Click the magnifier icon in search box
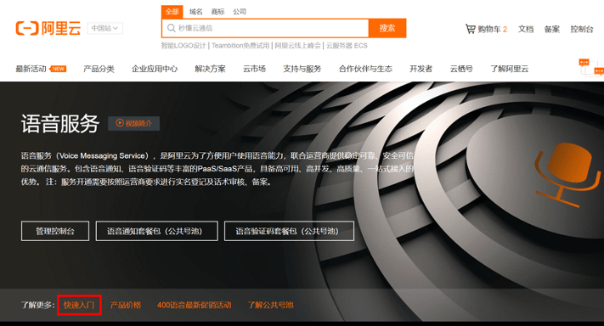The height and width of the screenshot is (326, 604). pyautogui.click(x=171, y=28)
